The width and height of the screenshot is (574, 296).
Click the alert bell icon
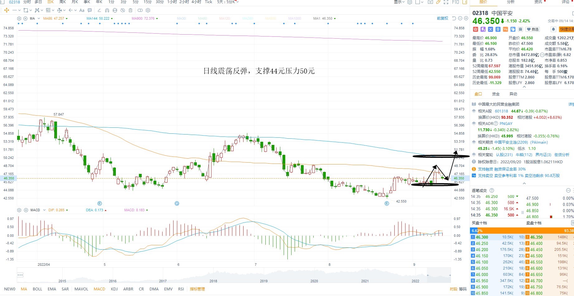point(553,29)
